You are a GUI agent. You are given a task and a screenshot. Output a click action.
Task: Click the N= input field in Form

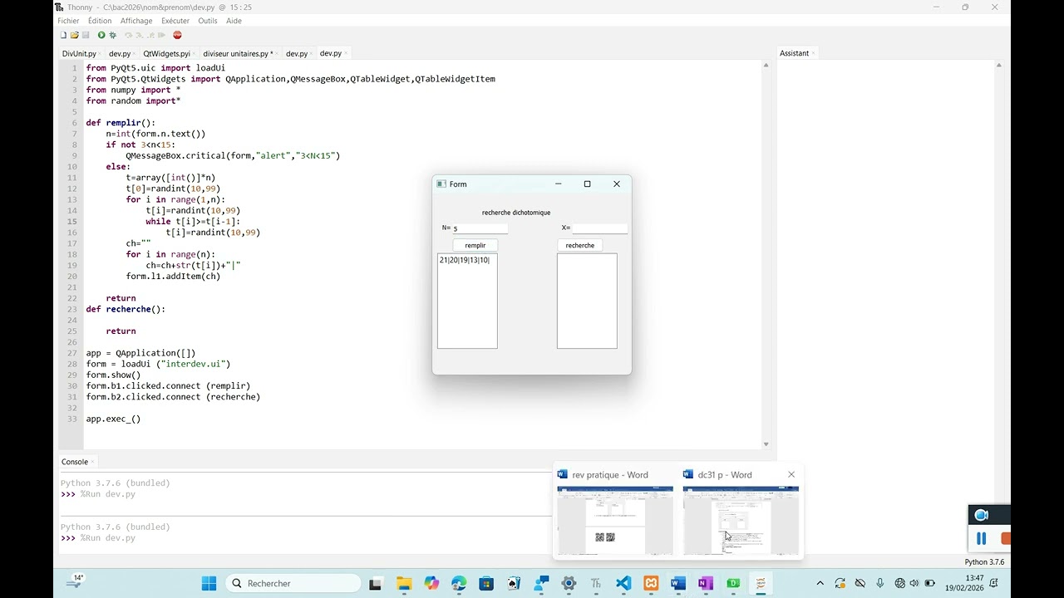[480, 228]
